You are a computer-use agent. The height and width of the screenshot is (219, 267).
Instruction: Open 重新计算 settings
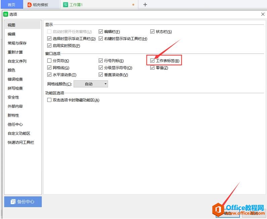[x=23, y=52]
